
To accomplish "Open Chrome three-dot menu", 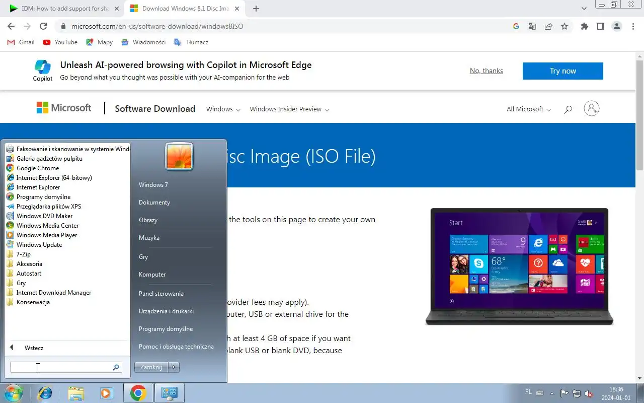I will [633, 26].
